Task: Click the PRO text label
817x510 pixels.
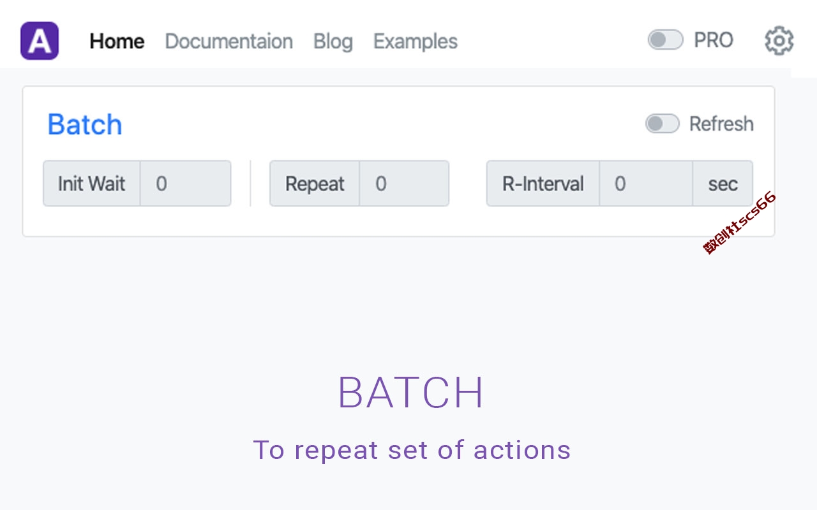Action: tap(714, 40)
